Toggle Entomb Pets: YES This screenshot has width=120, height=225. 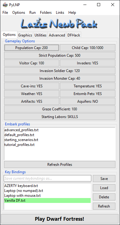[88, 94]
